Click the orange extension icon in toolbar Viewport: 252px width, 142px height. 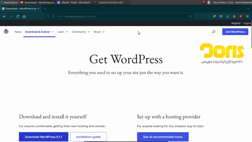pyautogui.click(x=234, y=16)
